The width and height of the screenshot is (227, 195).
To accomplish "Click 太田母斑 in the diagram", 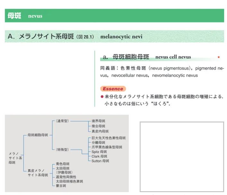I will [x=63, y=168].
